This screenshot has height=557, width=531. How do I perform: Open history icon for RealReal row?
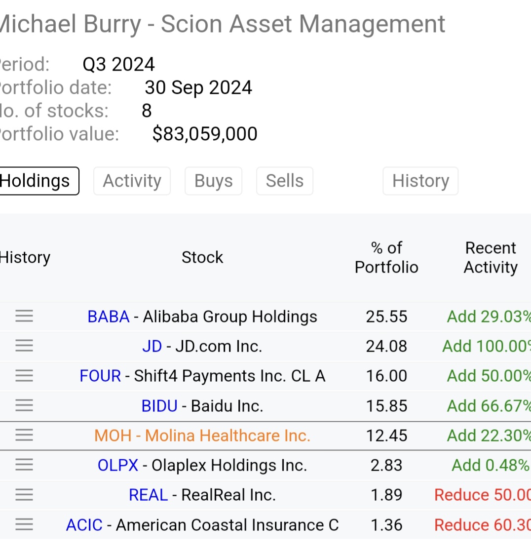(x=24, y=494)
